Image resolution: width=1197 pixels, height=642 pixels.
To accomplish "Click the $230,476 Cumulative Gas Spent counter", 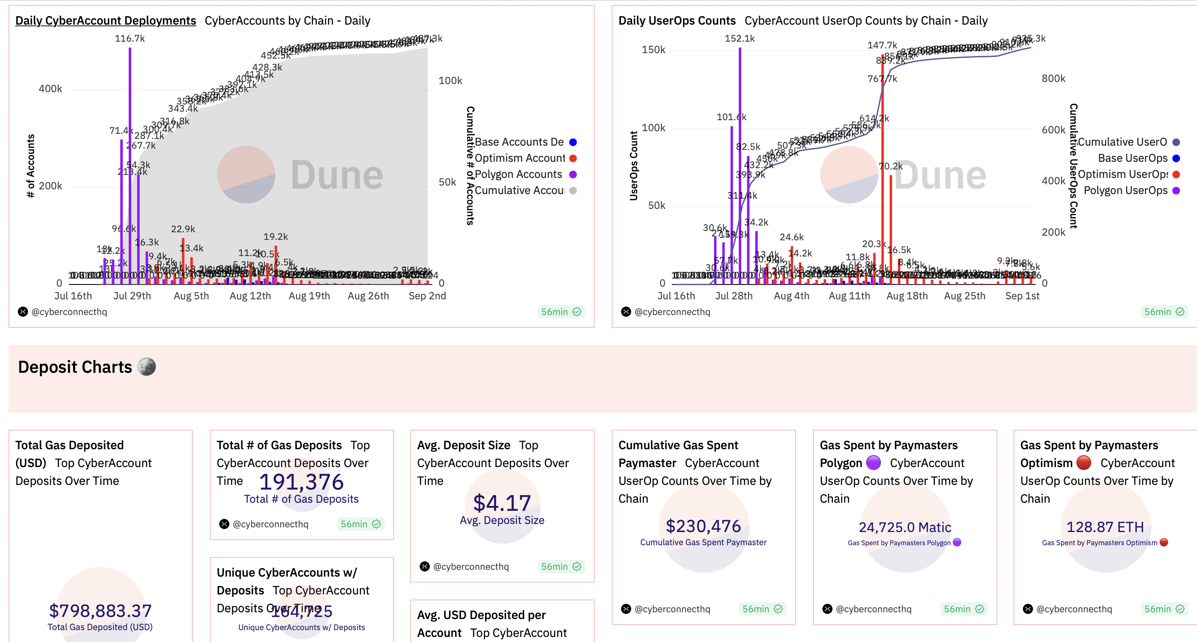I will point(703,527).
